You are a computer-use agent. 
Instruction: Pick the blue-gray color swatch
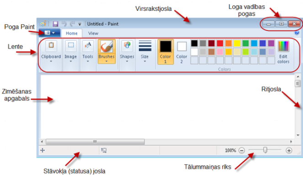tap(263, 52)
